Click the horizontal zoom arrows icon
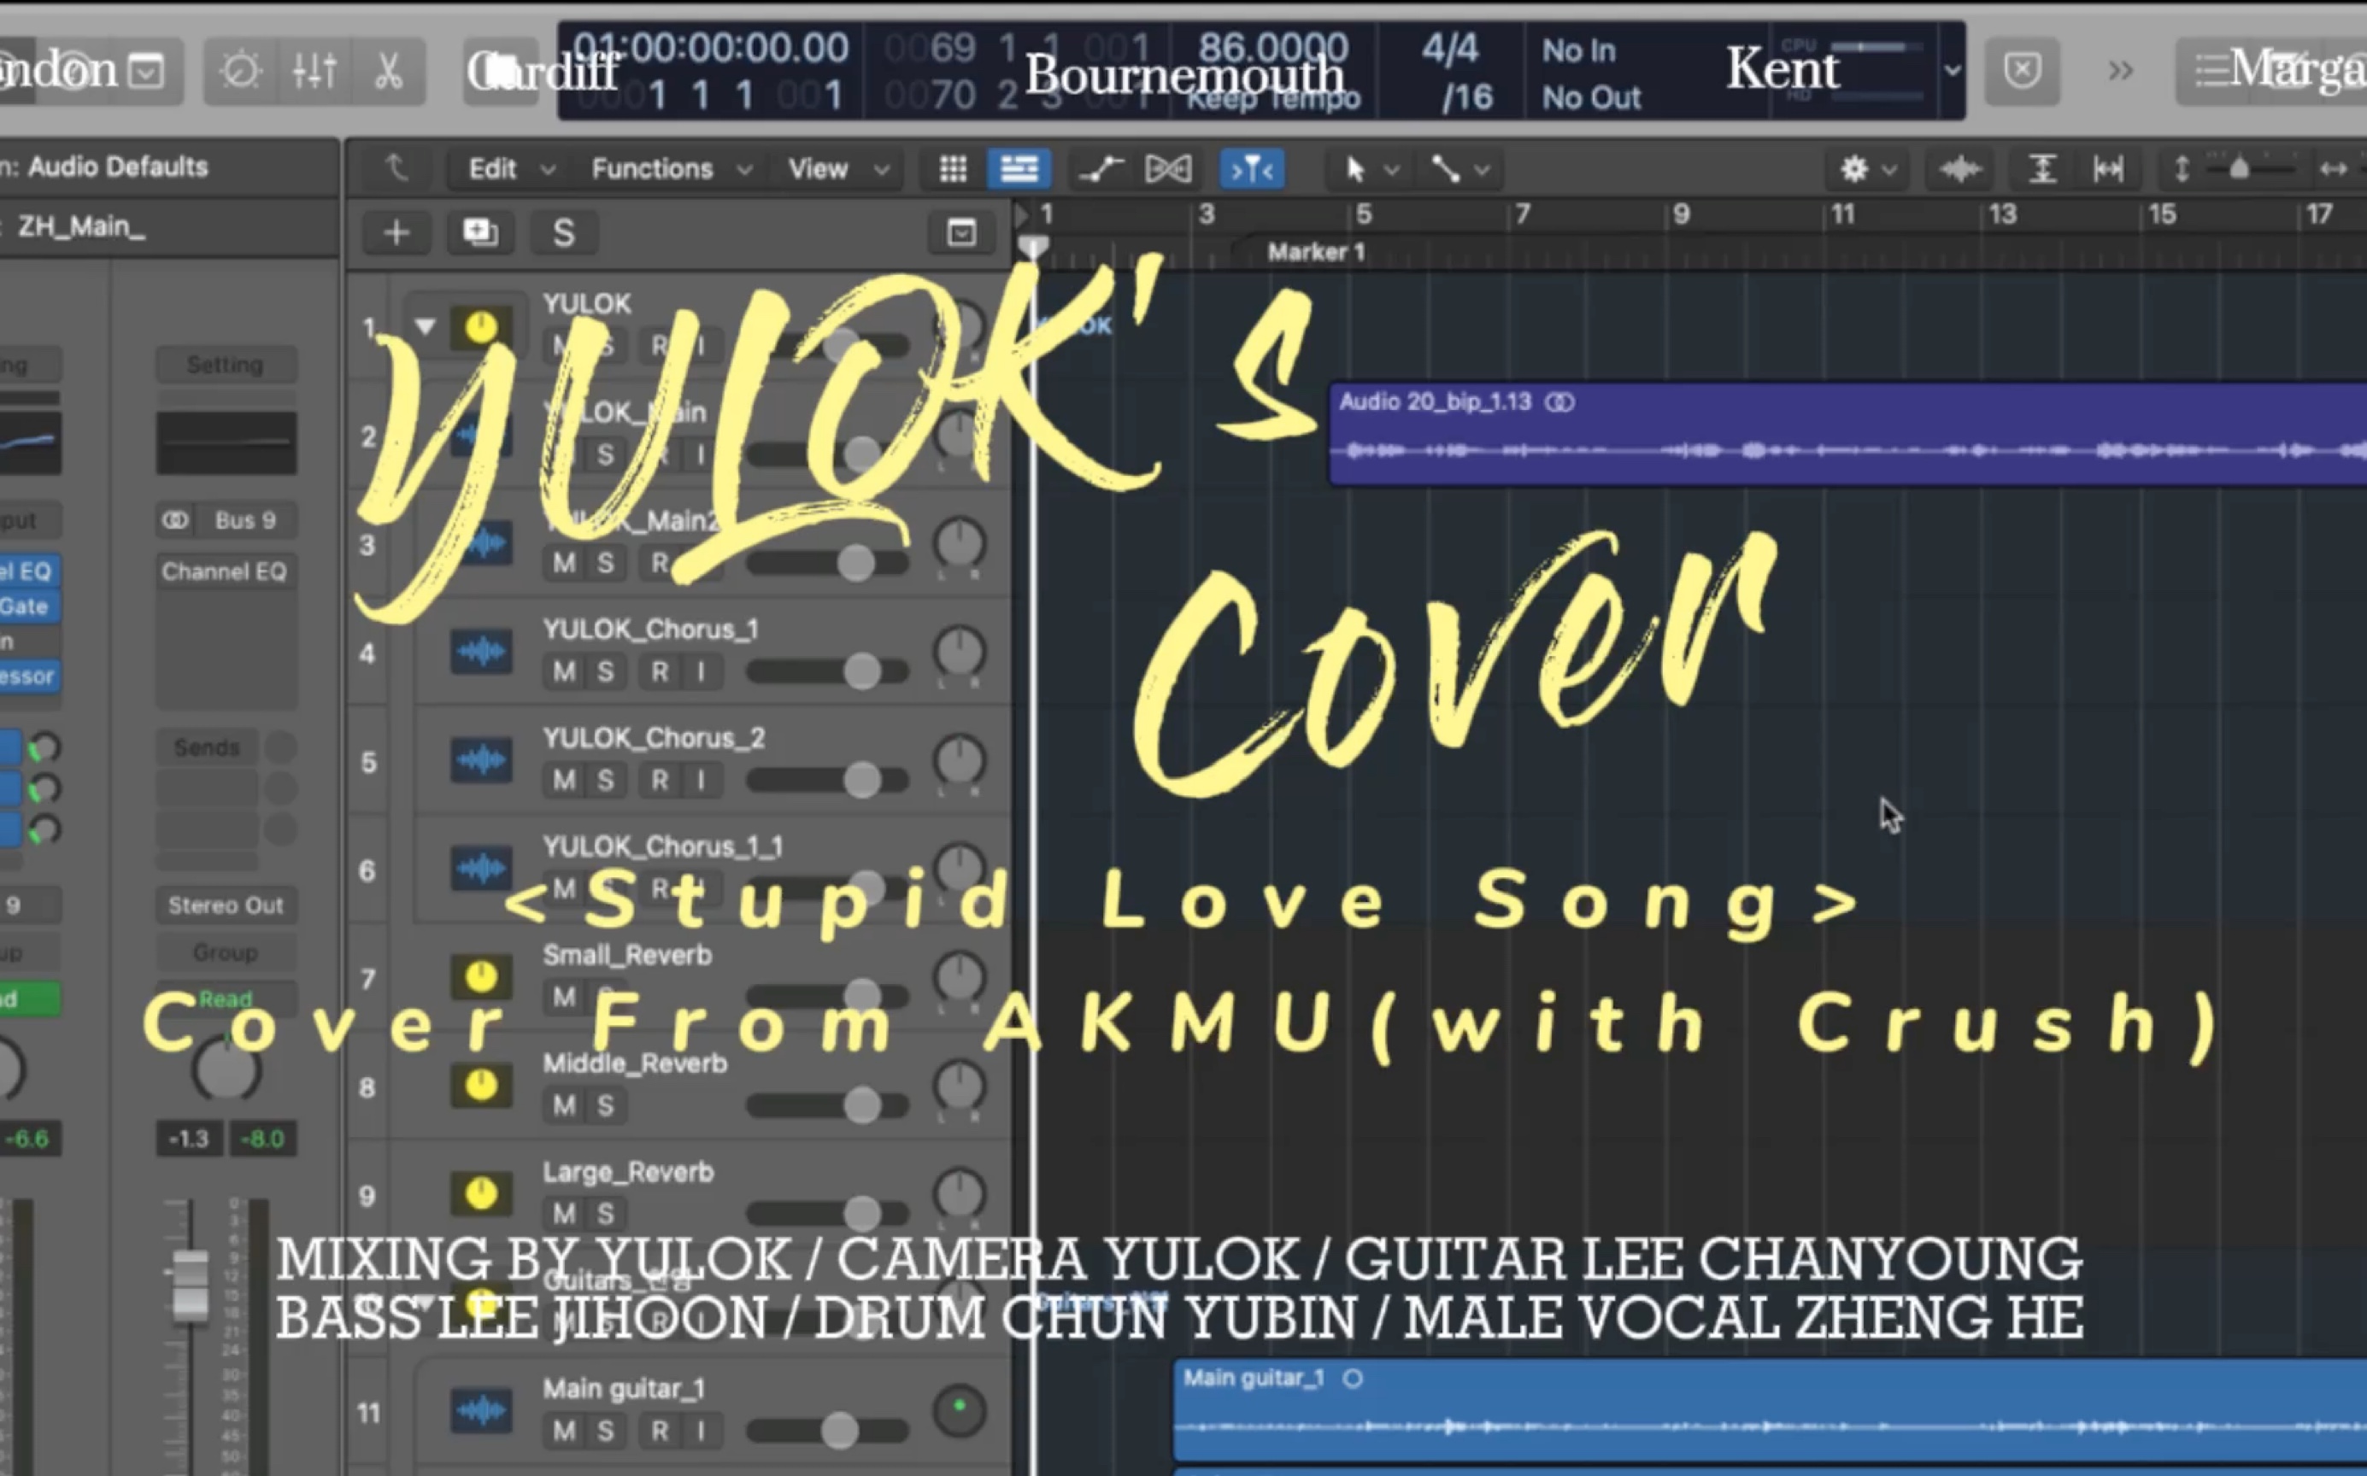 2334,169
